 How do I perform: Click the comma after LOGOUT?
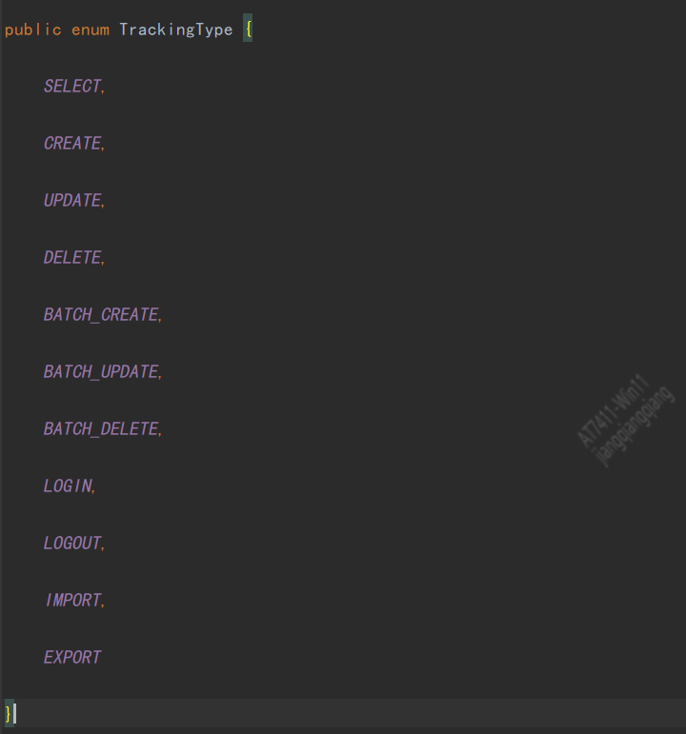click(x=104, y=546)
